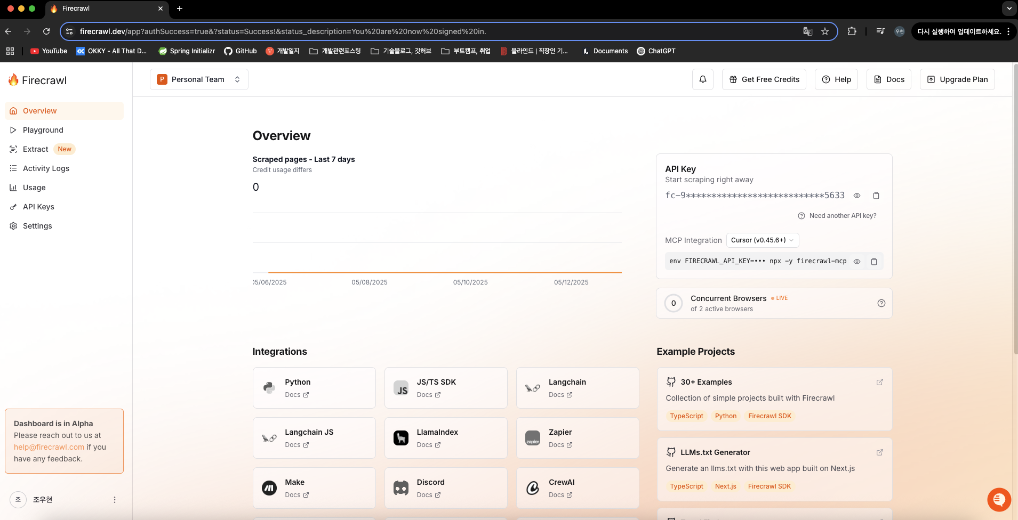Image resolution: width=1018 pixels, height=520 pixels.
Task: Open the chat support bubble
Action: [x=999, y=500]
